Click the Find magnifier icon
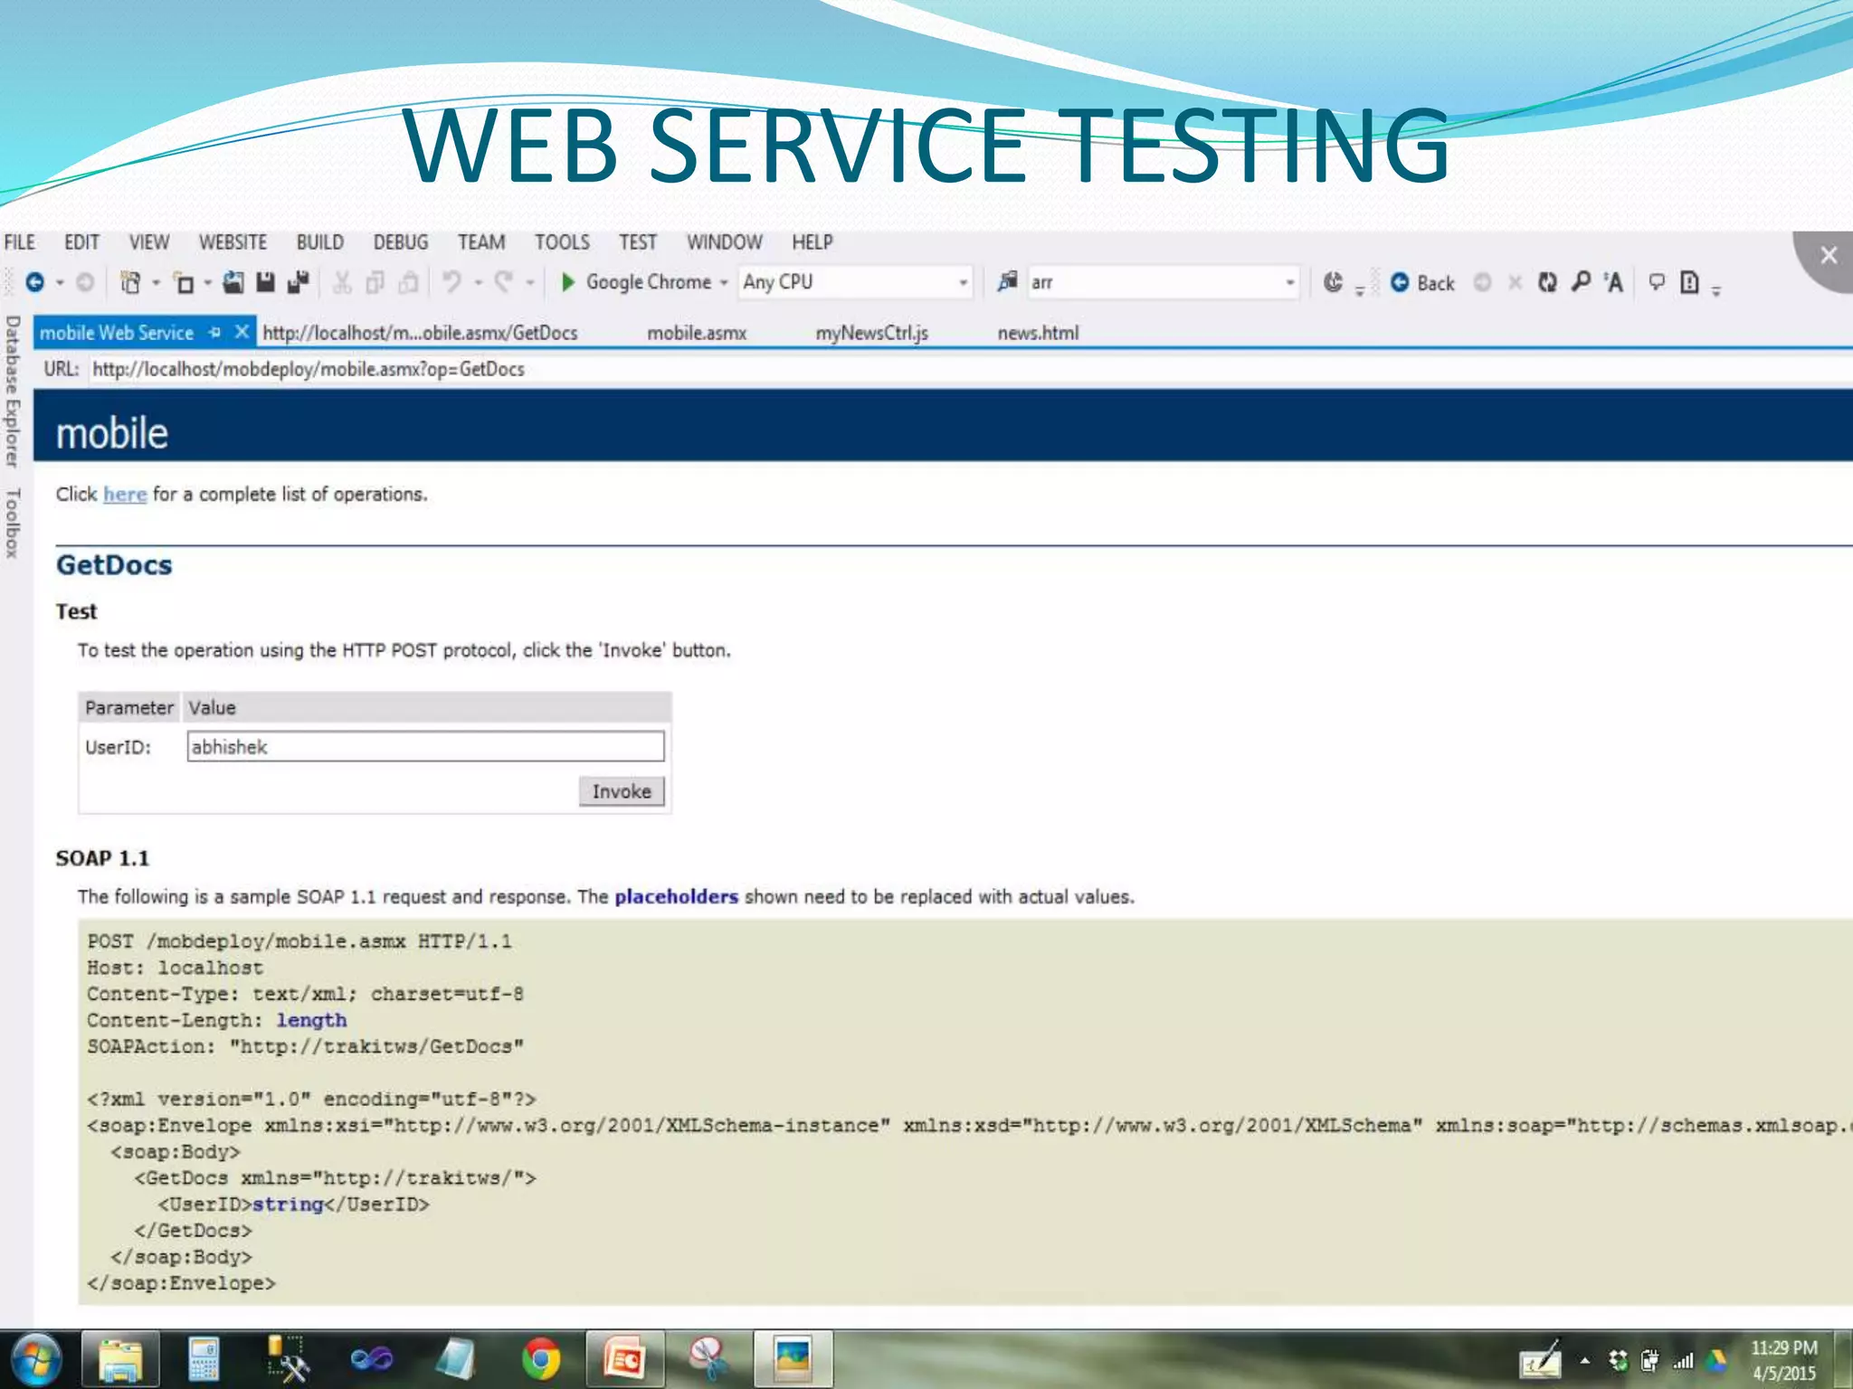The width and height of the screenshot is (1853, 1389). tap(1581, 283)
